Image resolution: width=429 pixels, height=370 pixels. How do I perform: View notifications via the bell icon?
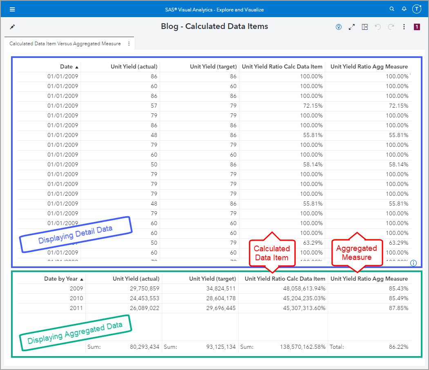(404, 9)
